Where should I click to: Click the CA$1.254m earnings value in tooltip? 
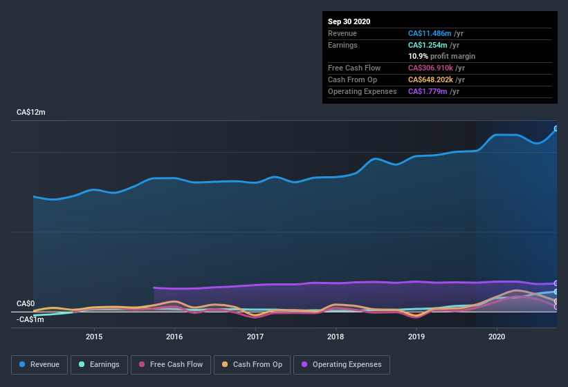[428, 45]
